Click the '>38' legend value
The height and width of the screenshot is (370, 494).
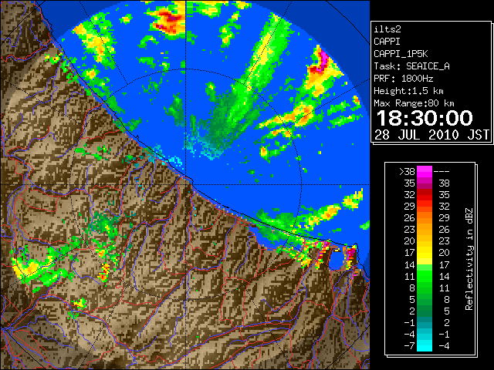[x=407, y=172]
